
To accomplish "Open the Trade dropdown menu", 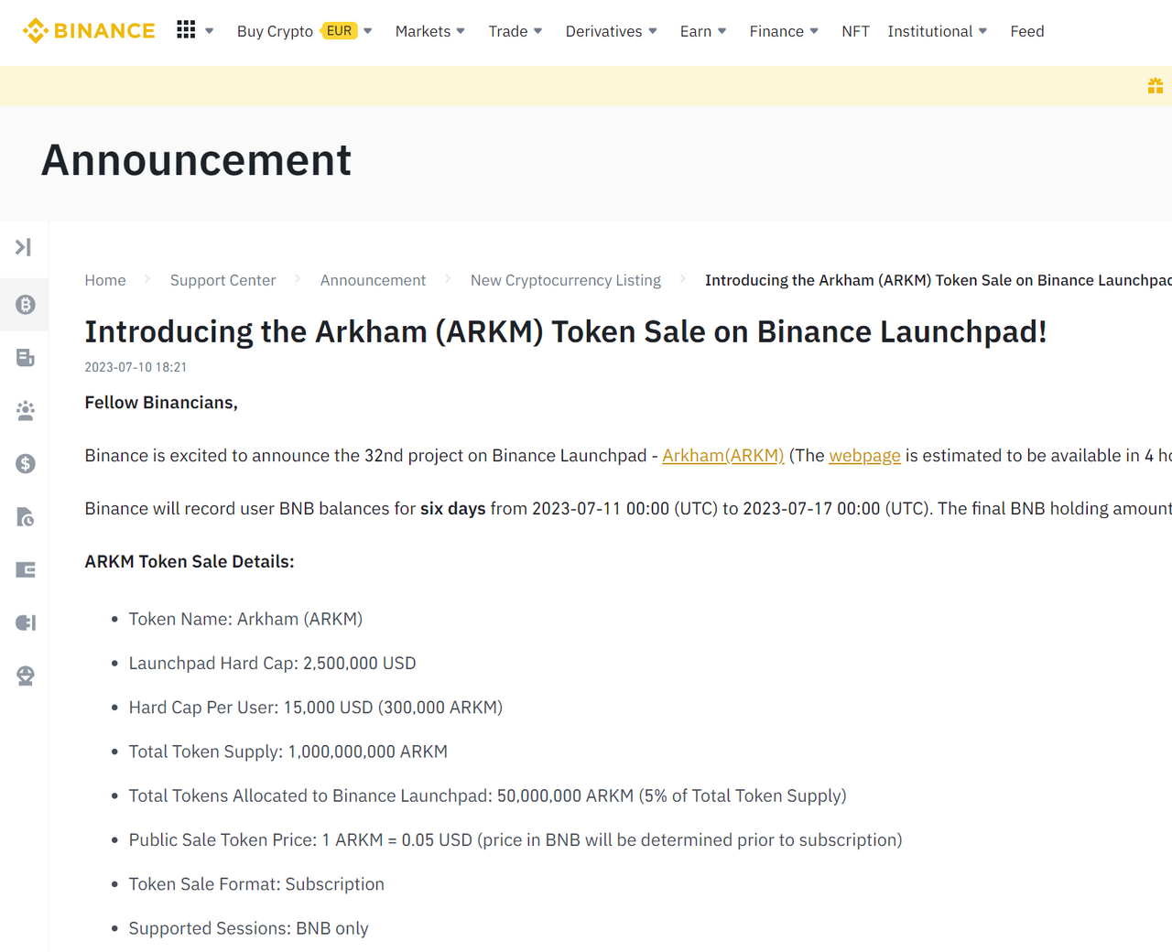I will (x=515, y=31).
